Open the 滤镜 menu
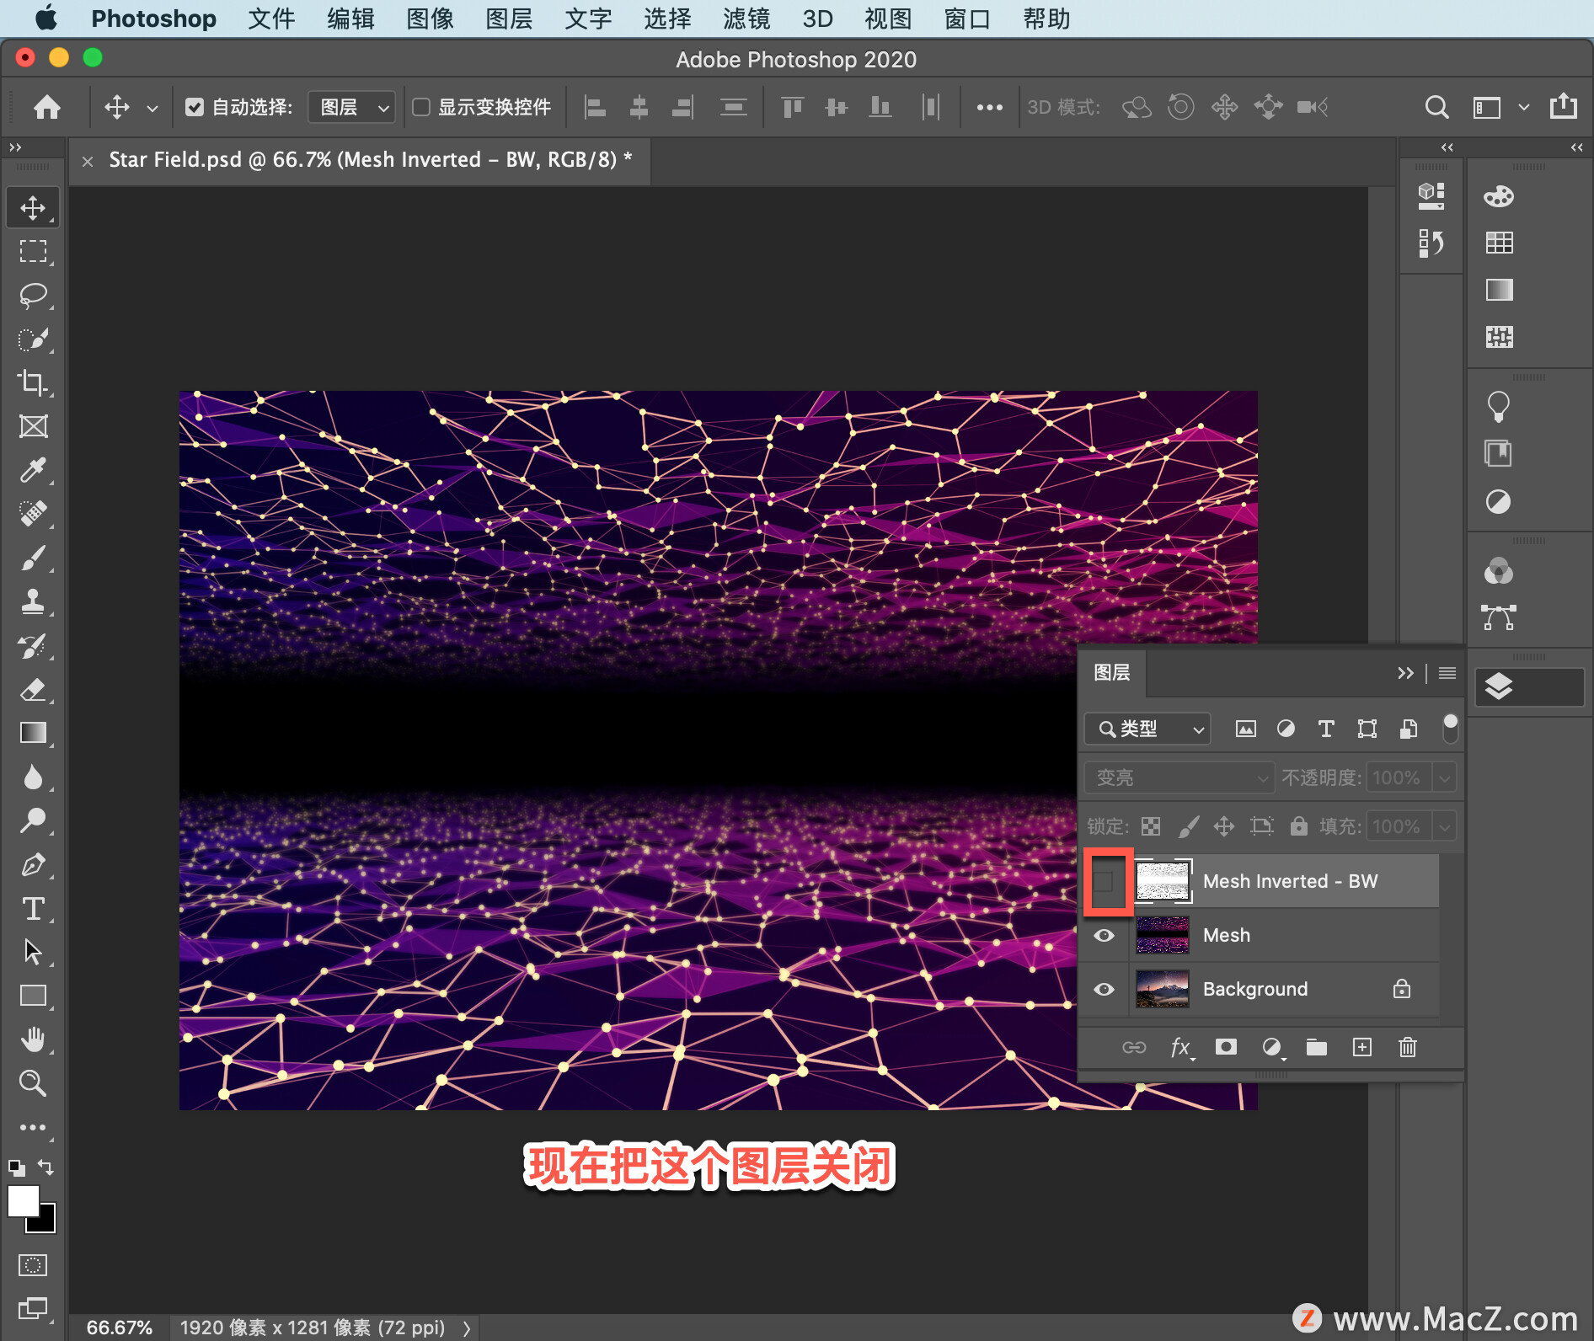 [746, 19]
